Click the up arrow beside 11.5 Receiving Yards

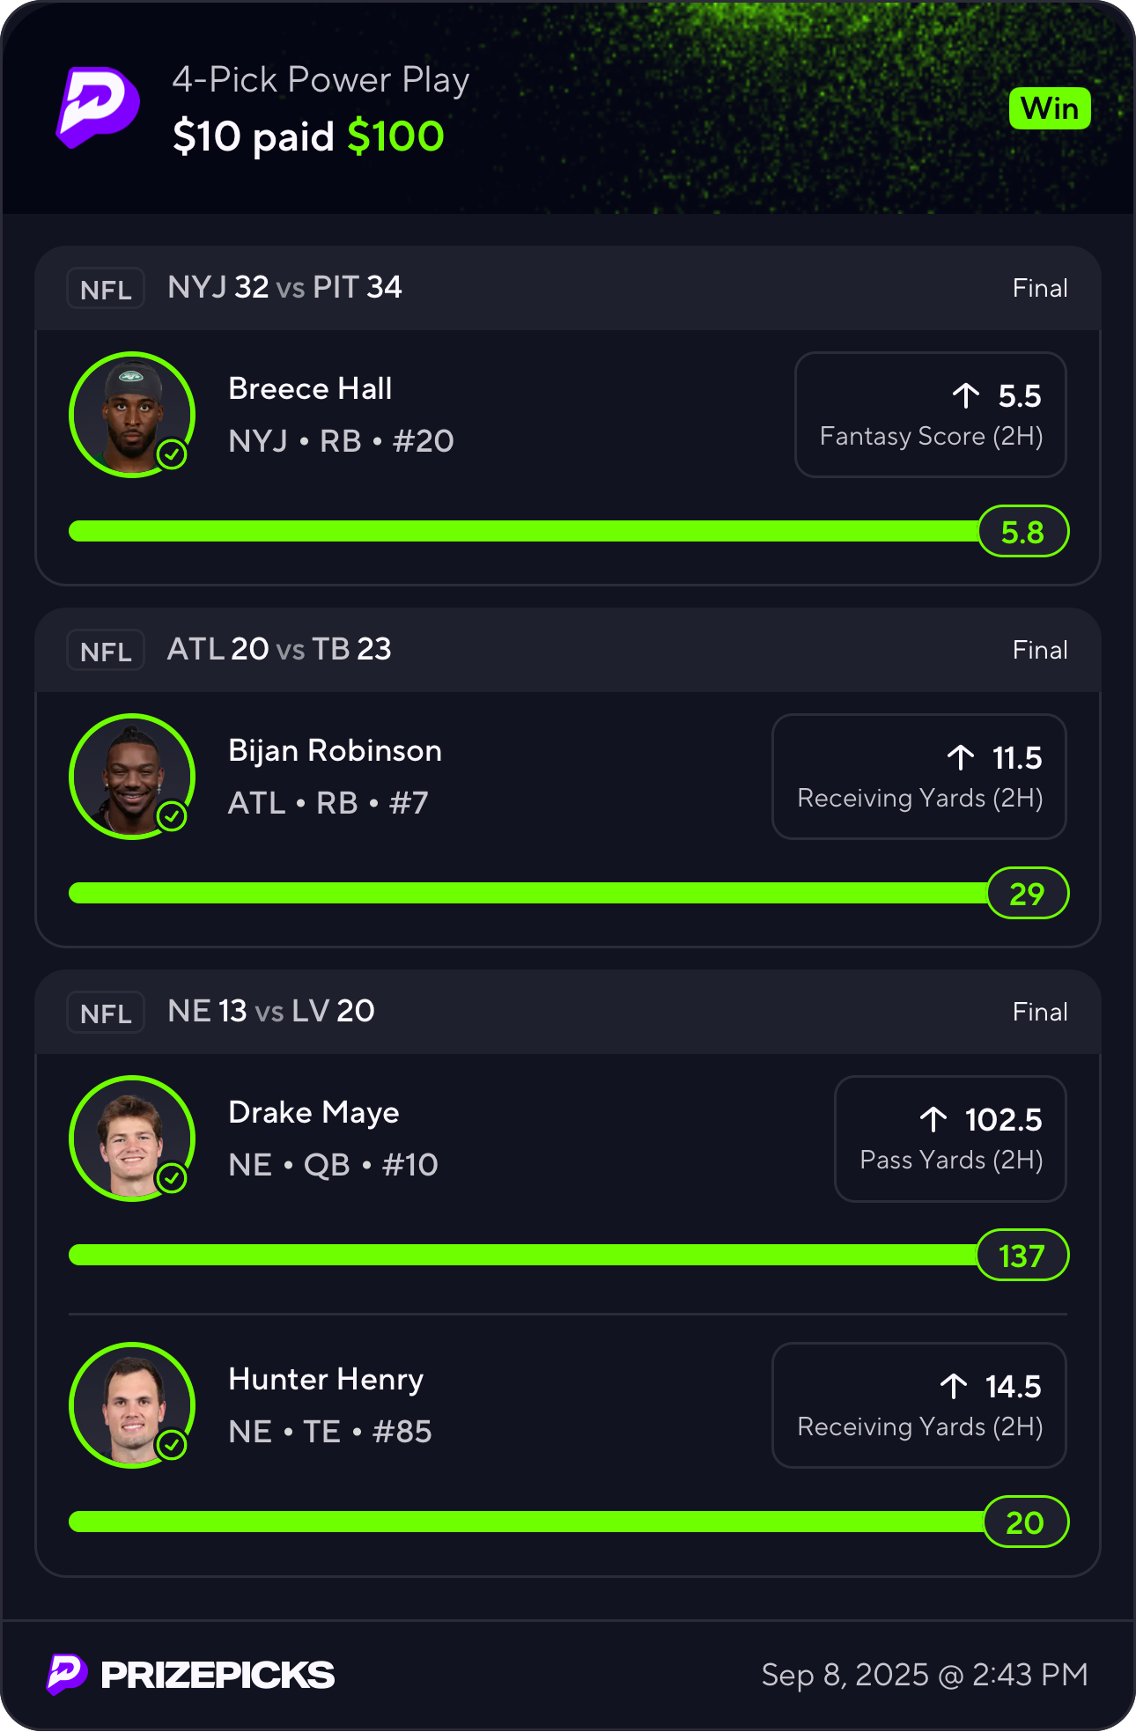961,757
